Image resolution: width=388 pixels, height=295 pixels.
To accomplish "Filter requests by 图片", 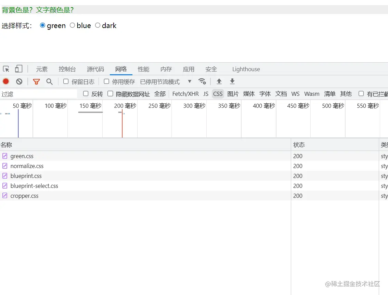I will (x=233, y=94).
